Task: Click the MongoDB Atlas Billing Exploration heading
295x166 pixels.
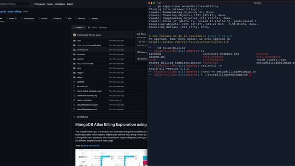Action: (x=111, y=125)
